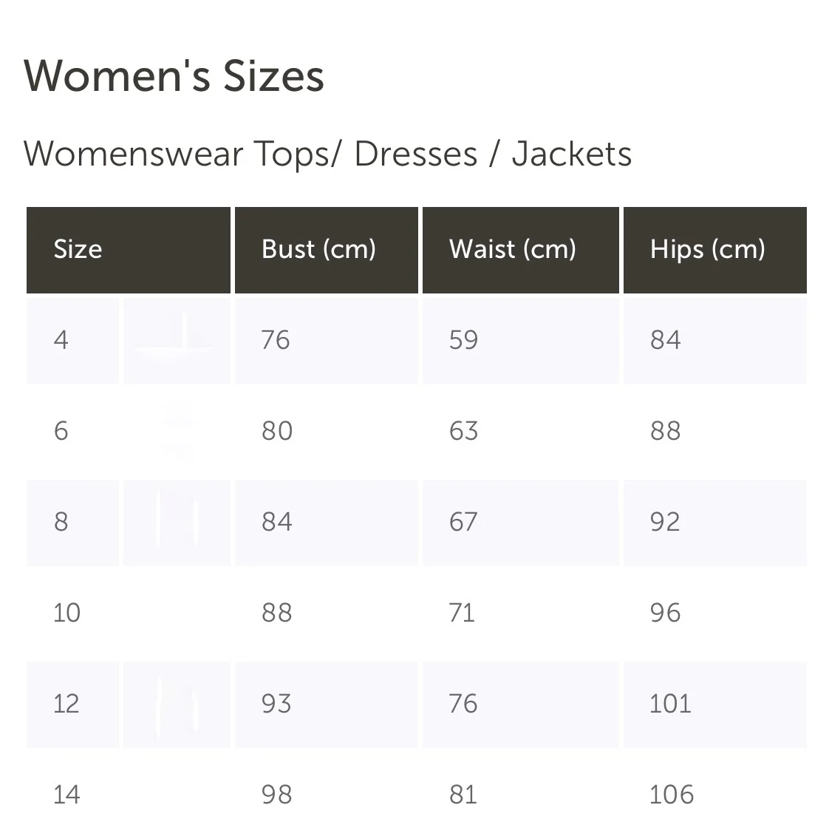Screen dimensions: 829x839
Task: Click the Size column header
Action: tap(129, 250)
